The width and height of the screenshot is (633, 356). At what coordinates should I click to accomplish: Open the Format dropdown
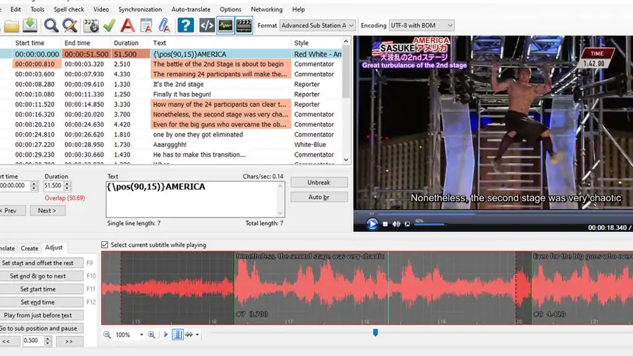coord(318,26)
